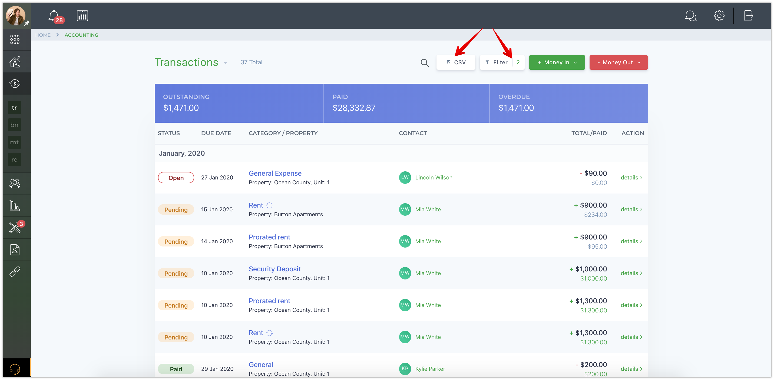View details of the 14 Jan Prorated rent
774x380 pixels.
pos(631,241)
